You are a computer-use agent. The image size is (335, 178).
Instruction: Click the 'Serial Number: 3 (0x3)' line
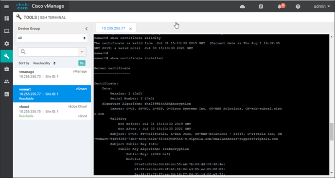132,98
